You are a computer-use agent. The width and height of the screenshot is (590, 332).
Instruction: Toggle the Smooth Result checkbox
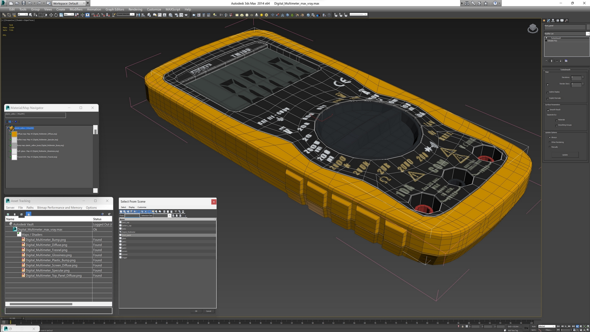coord(548,110)
